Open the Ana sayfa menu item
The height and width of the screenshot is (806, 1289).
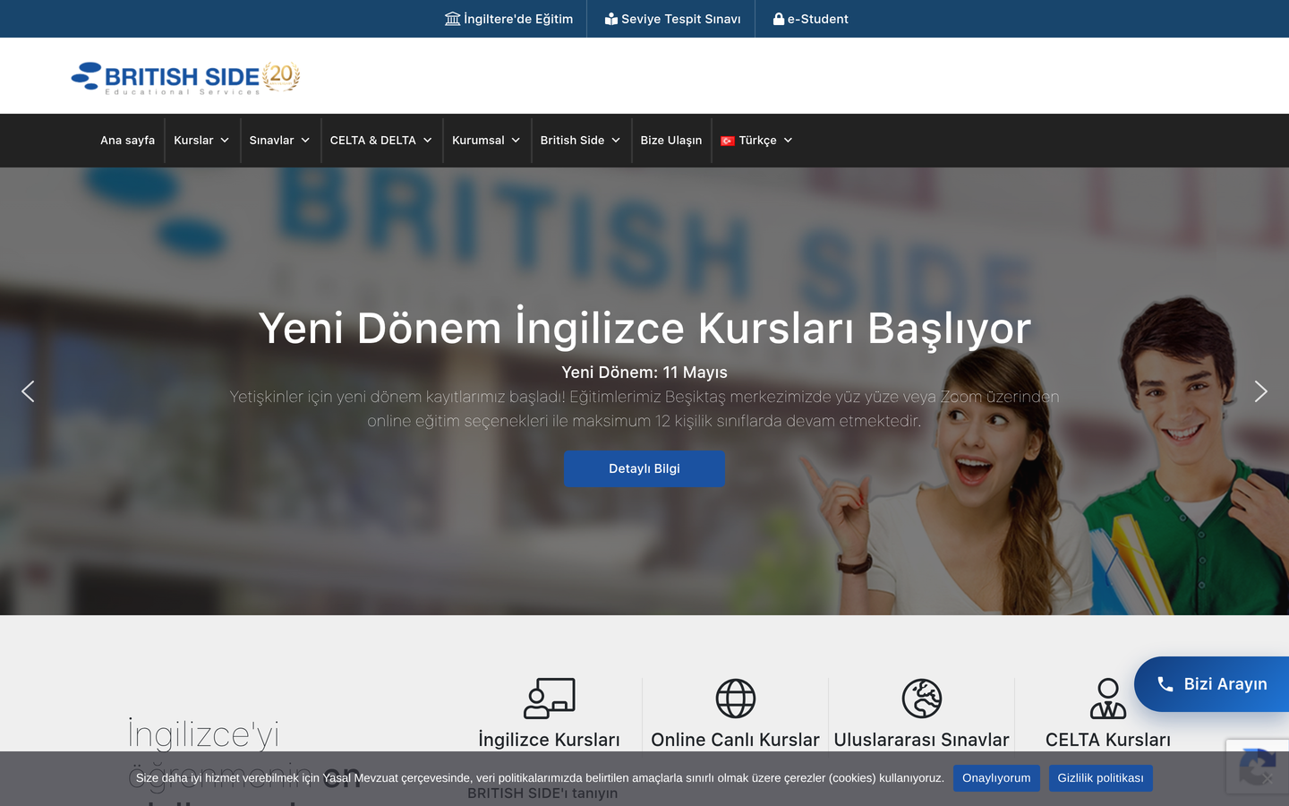pyautogui.click(x=127, y=141)
